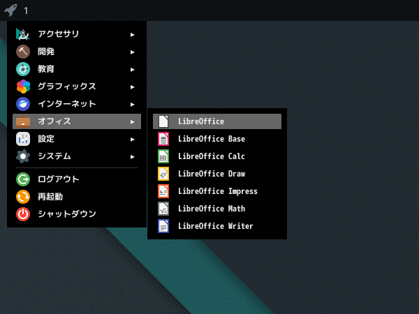Launch LibreOffice start center entry
Screen dimensions: 419x314
(217, 121)
